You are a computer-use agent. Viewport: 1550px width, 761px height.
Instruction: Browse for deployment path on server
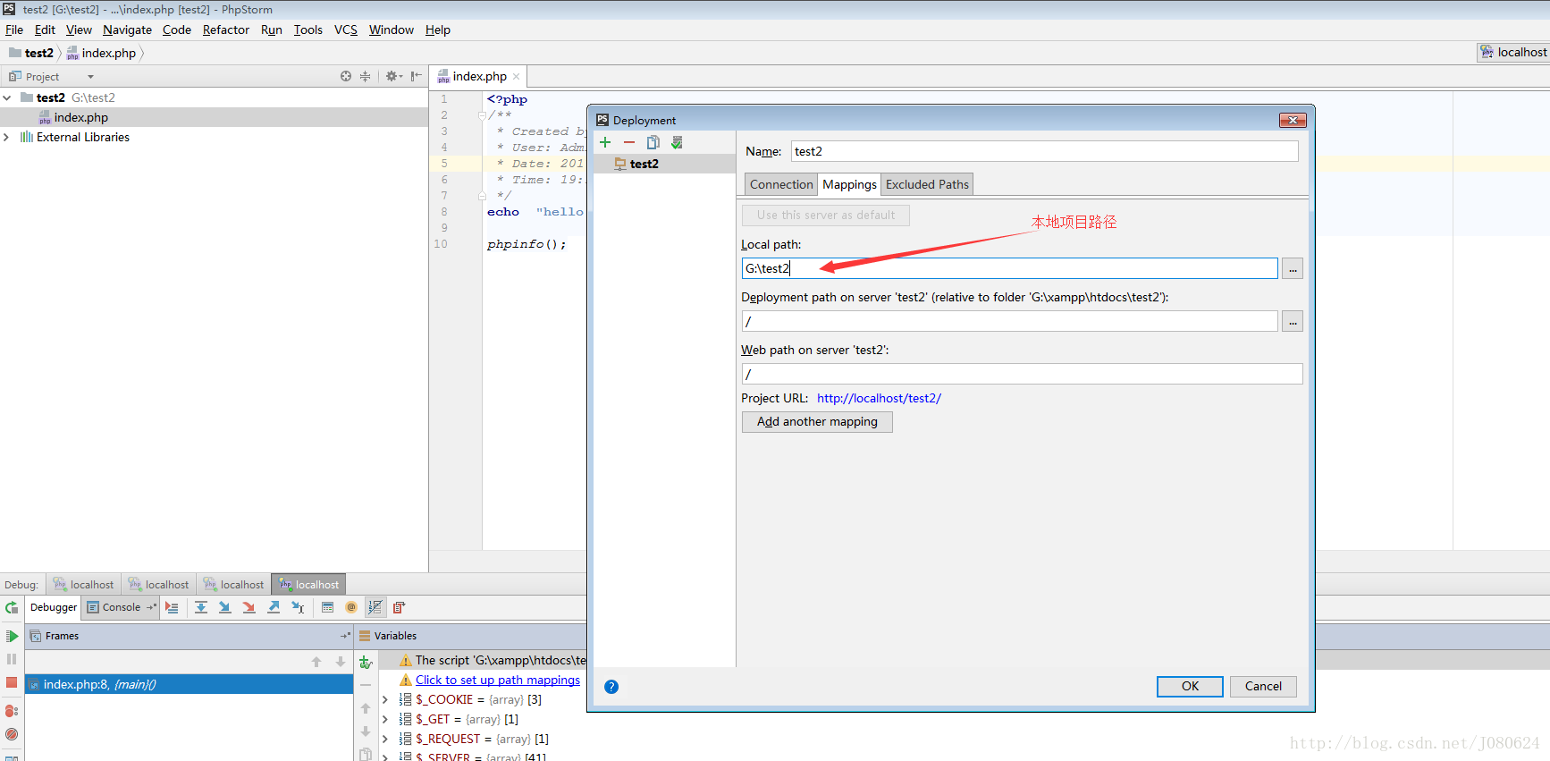click(1293, 321)
